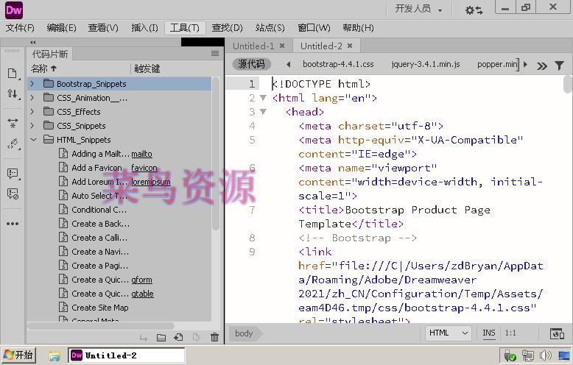Collapse the html tag on line 2
The width and height of the screenshot is (573, 365).
click(263, 98)
